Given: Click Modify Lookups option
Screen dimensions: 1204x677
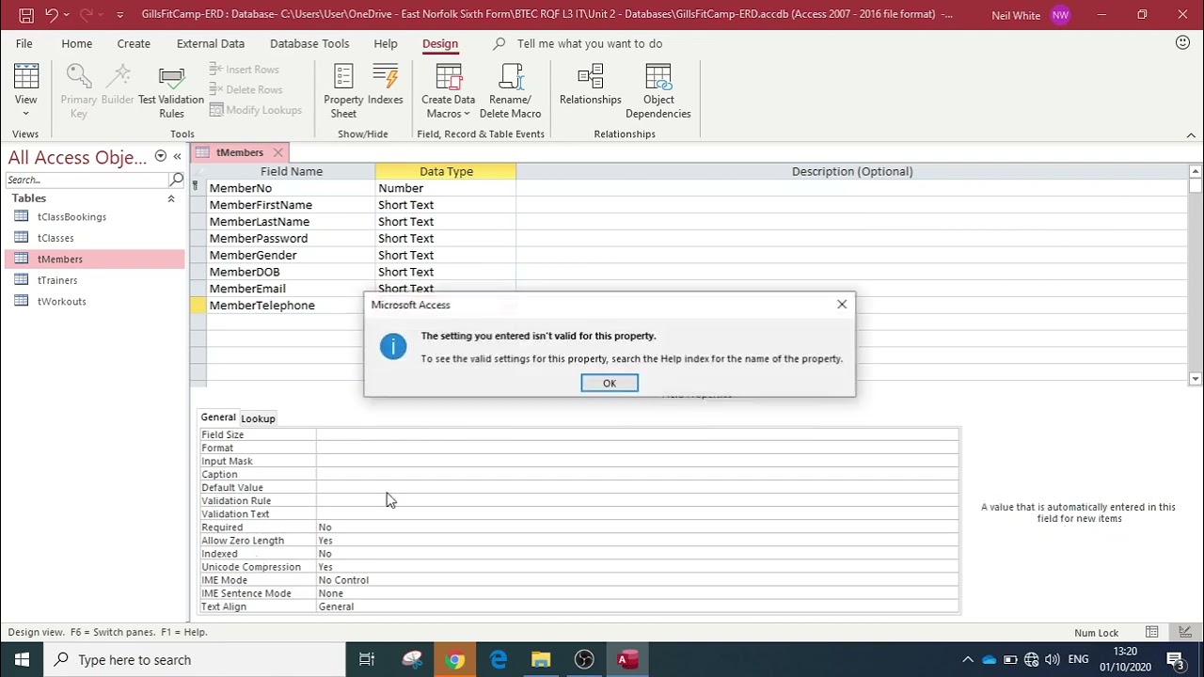Looking at the screenshot, I should tap(256, 110).
